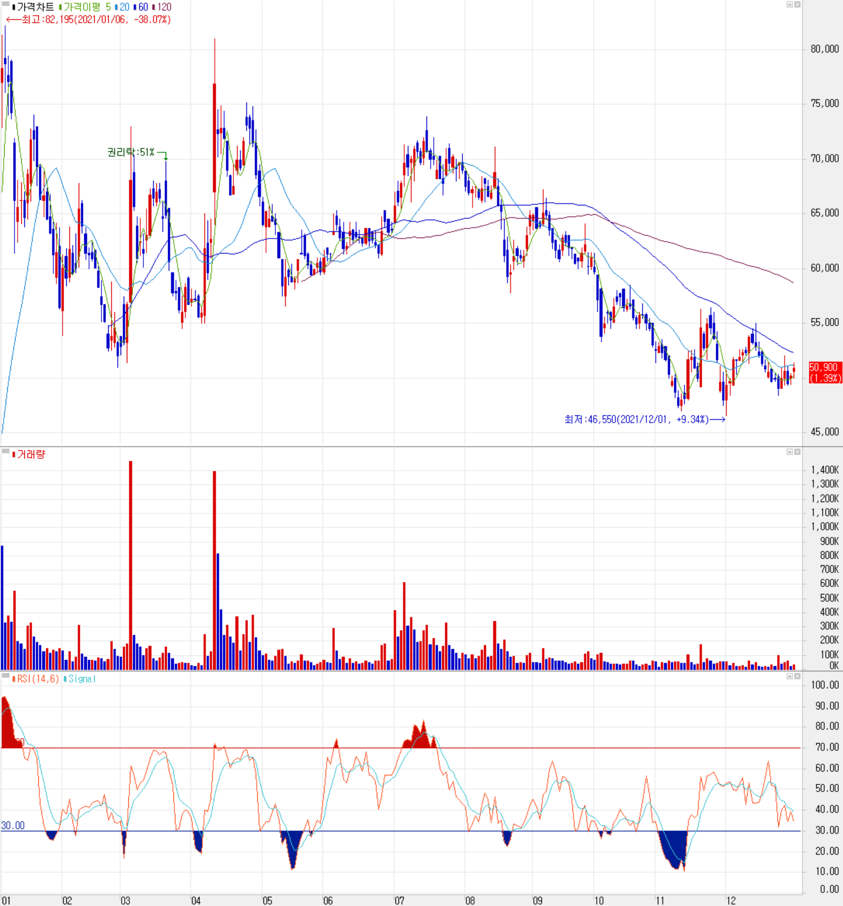The image size is (843, 906).
Task: Click the gray handle before 거래량
Action: coord(5,451)
